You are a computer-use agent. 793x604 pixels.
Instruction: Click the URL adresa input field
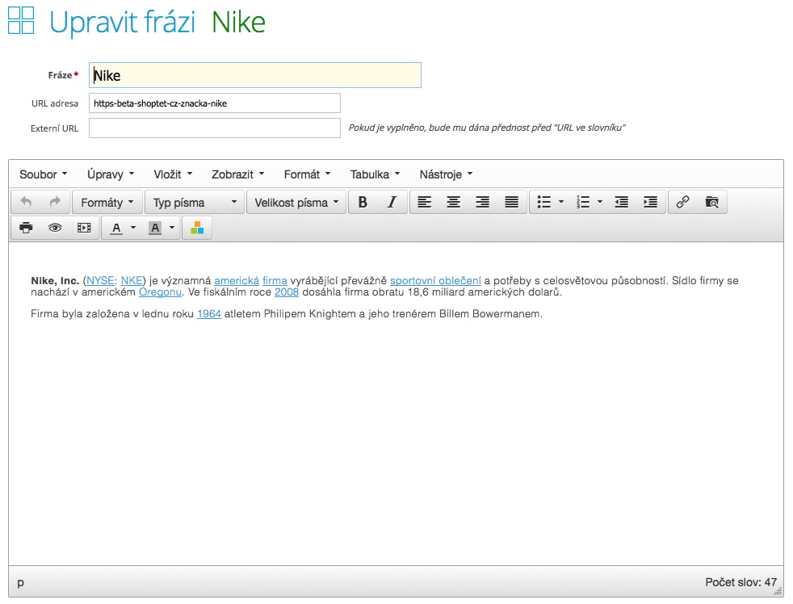click(215, 103)
